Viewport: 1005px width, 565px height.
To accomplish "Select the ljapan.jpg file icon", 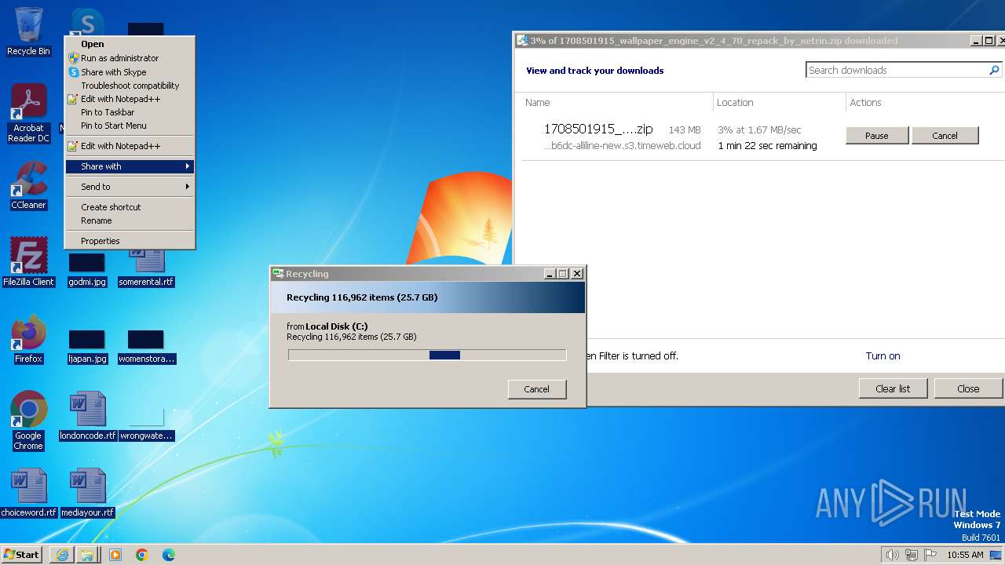I will pos(87,347).
